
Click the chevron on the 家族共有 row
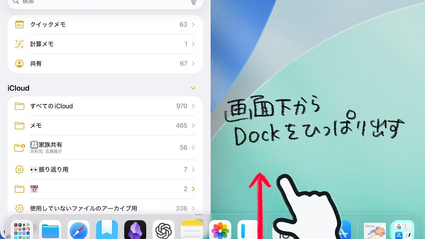pos(193,147)
